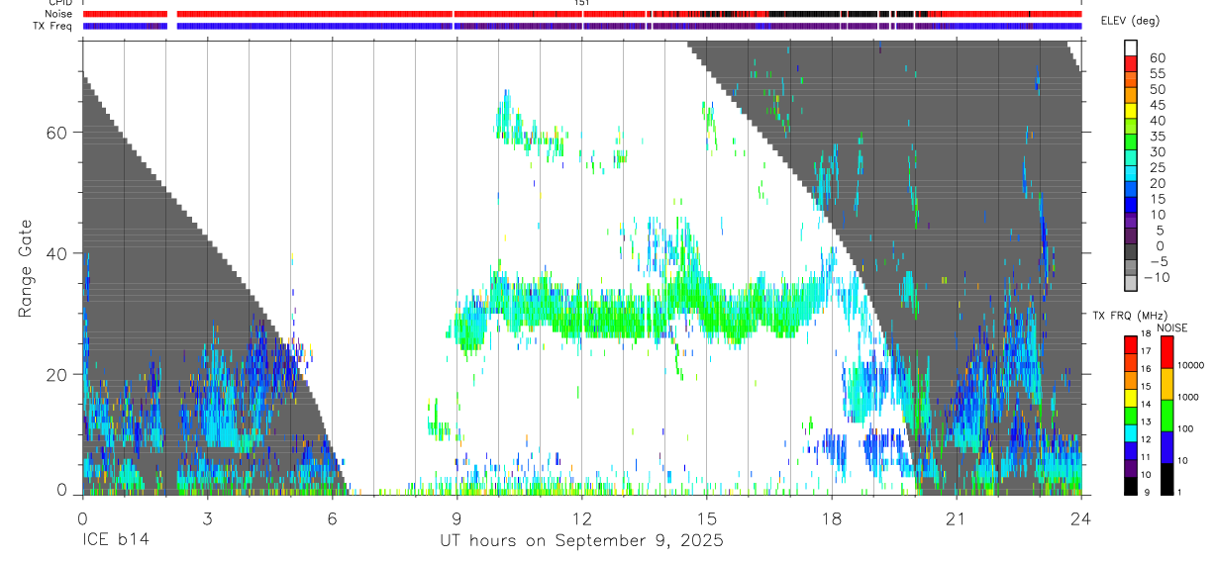The image size is (1216, 561).
Task: Select the red swatch in the TX FRQ colorbar
Action: [1131, 345]
